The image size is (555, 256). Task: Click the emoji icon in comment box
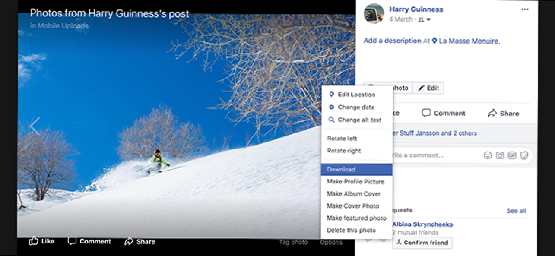tap(488, 155)
